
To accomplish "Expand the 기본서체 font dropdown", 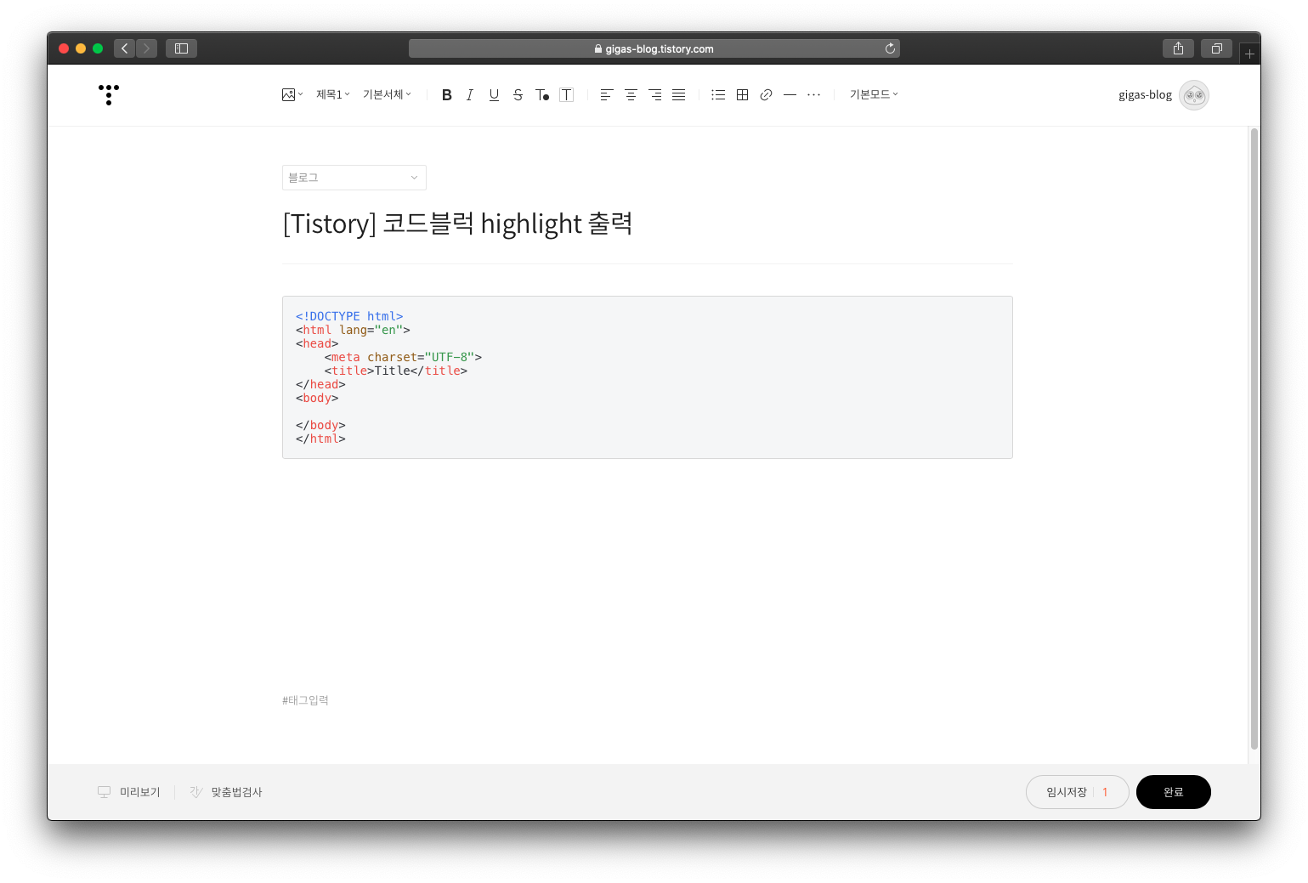I will [x=387, y=94].
